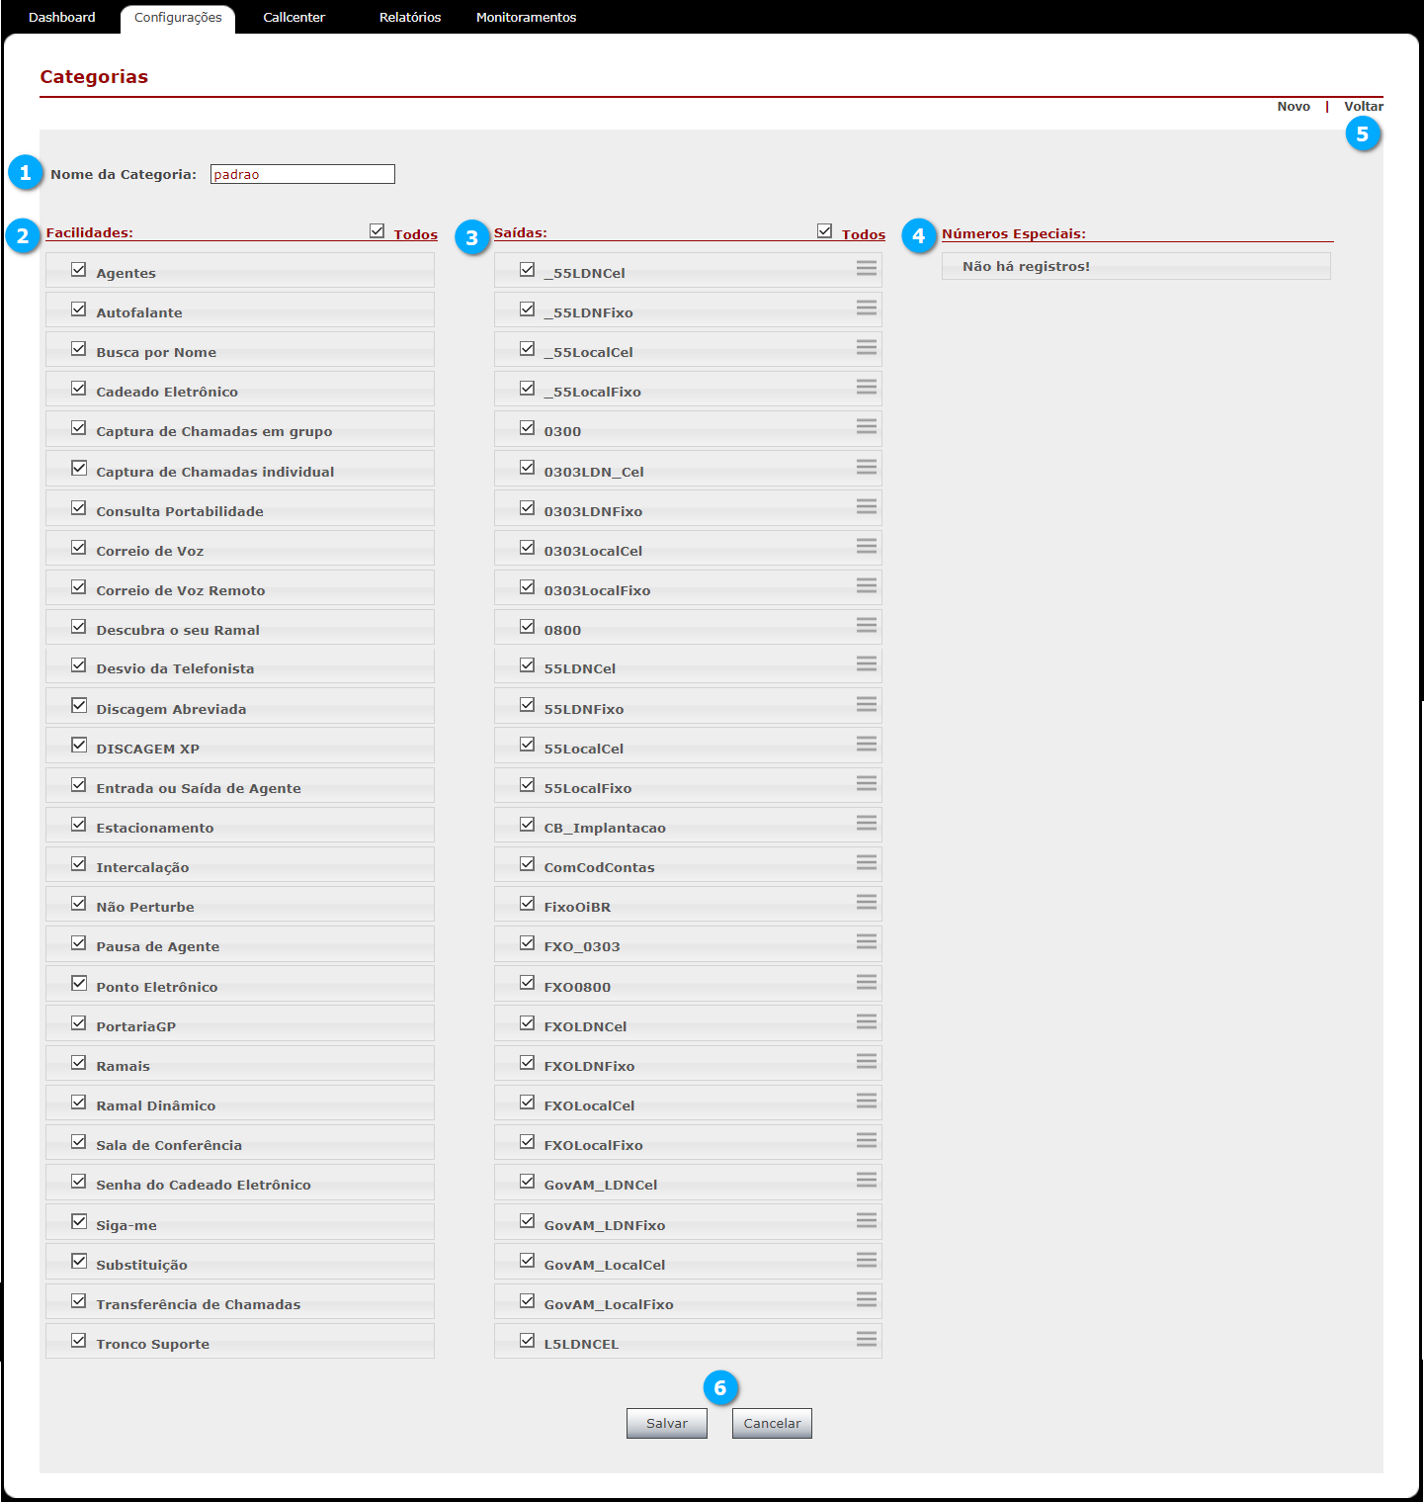Image resolution: width=1424 pixels, height=1502 pixels.
Task: Click the 'FXOLDNFixo' row label
Action: tap(589, 1067)
